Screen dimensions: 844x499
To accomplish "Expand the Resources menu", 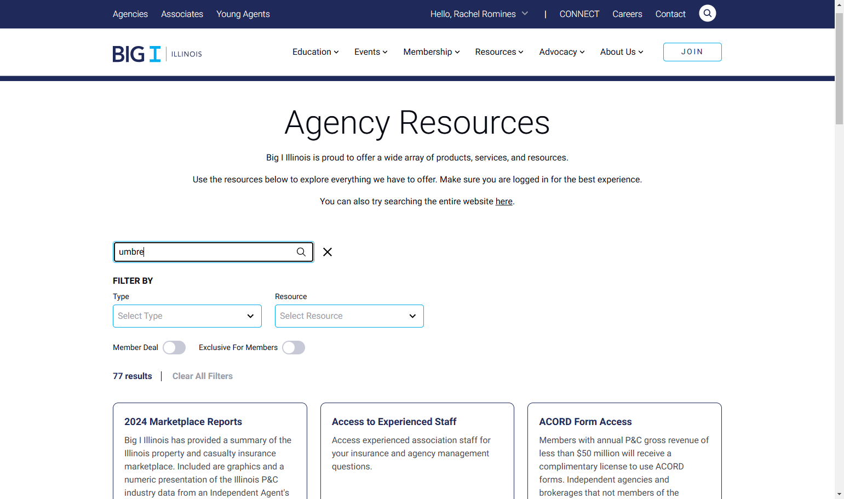I will click(499, 52).
